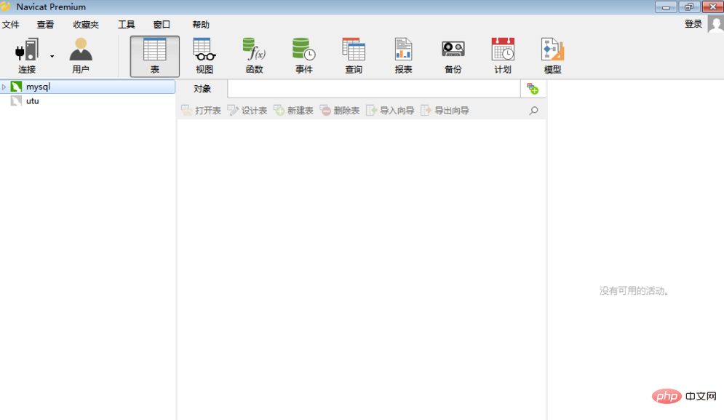Open the 工具 tools menu

click(126, 25)
